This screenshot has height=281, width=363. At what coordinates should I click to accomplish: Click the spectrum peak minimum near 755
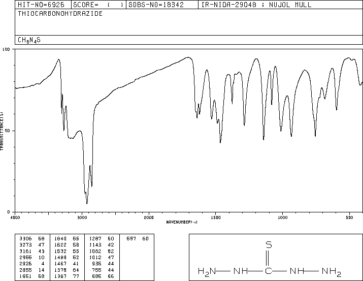(x=315, y=135)
